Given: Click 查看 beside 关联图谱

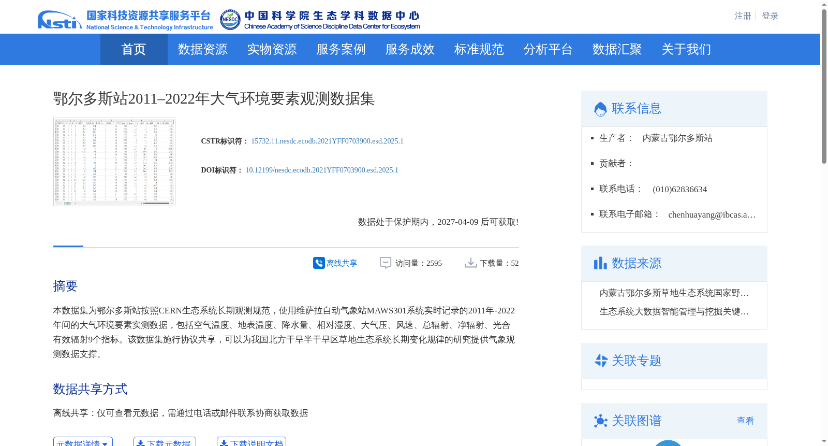Looking at the screenshot, I should point(745,421).
